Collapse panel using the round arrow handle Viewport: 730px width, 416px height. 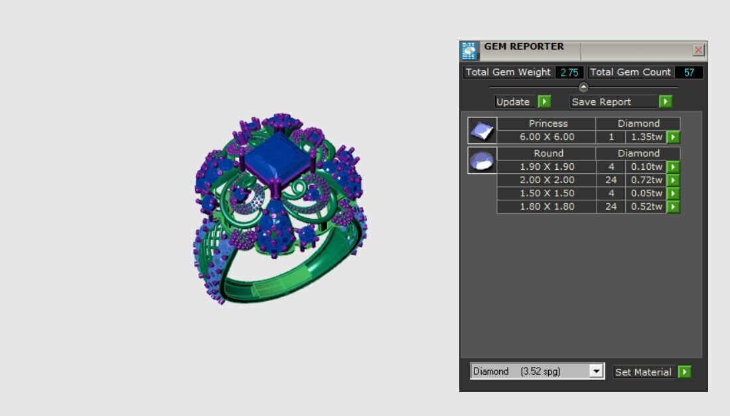pyautogui.click(x=583, y=87)
